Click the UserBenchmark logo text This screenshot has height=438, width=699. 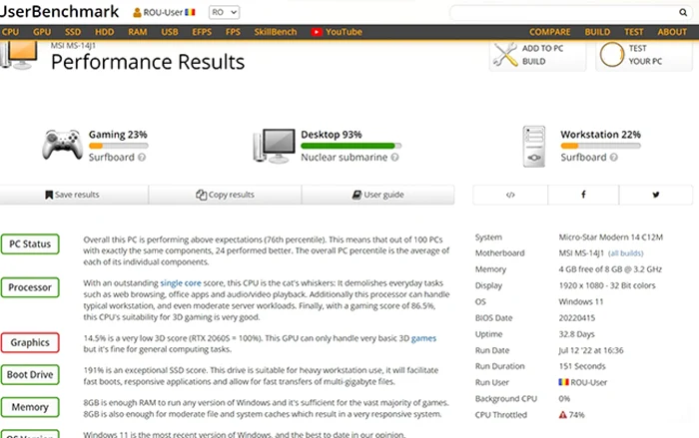[x=59, y=12]
